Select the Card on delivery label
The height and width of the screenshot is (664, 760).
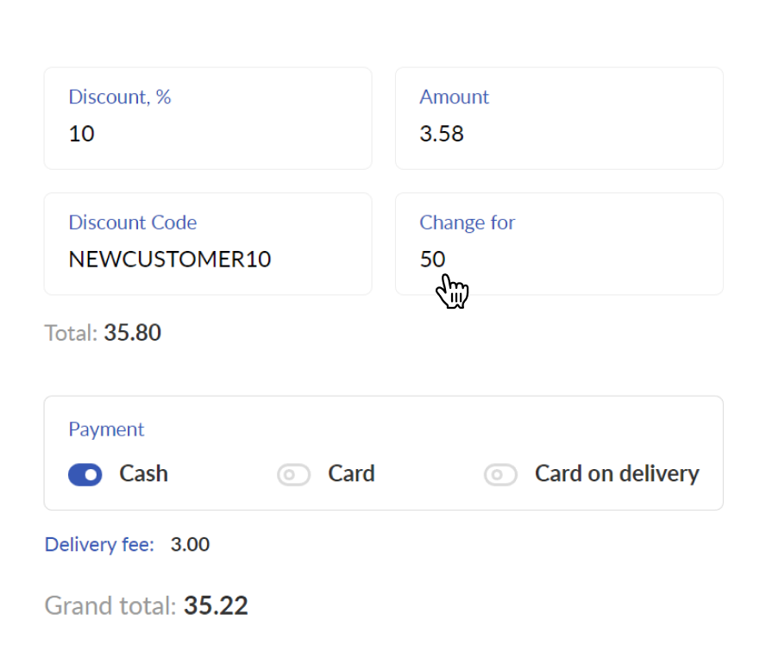click(x=617, y=473)
